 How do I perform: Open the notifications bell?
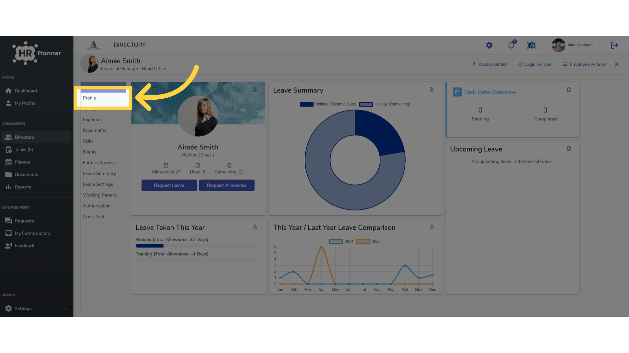[511, 45]
